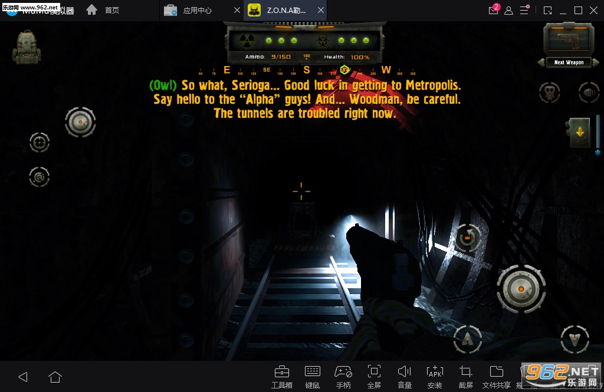
Task: Tap the up-arrow jump button
Action: click(x=467, y=340)
